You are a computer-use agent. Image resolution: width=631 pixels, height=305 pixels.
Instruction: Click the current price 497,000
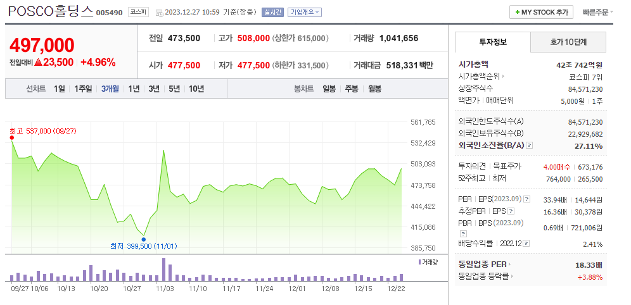click(42, 45)
